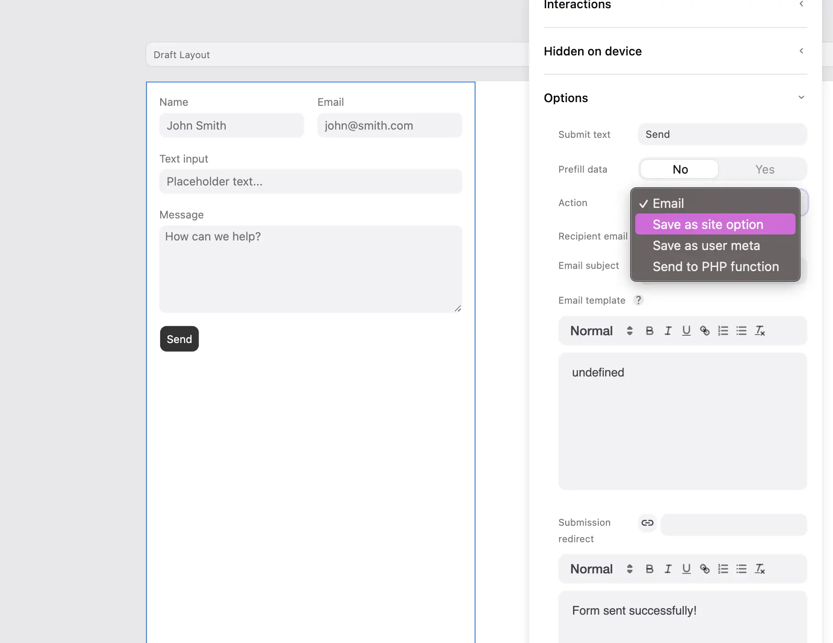Viewport: 833px width, 643px height.
Task: Expand the Hidden on device section
Action: point(801,51)
